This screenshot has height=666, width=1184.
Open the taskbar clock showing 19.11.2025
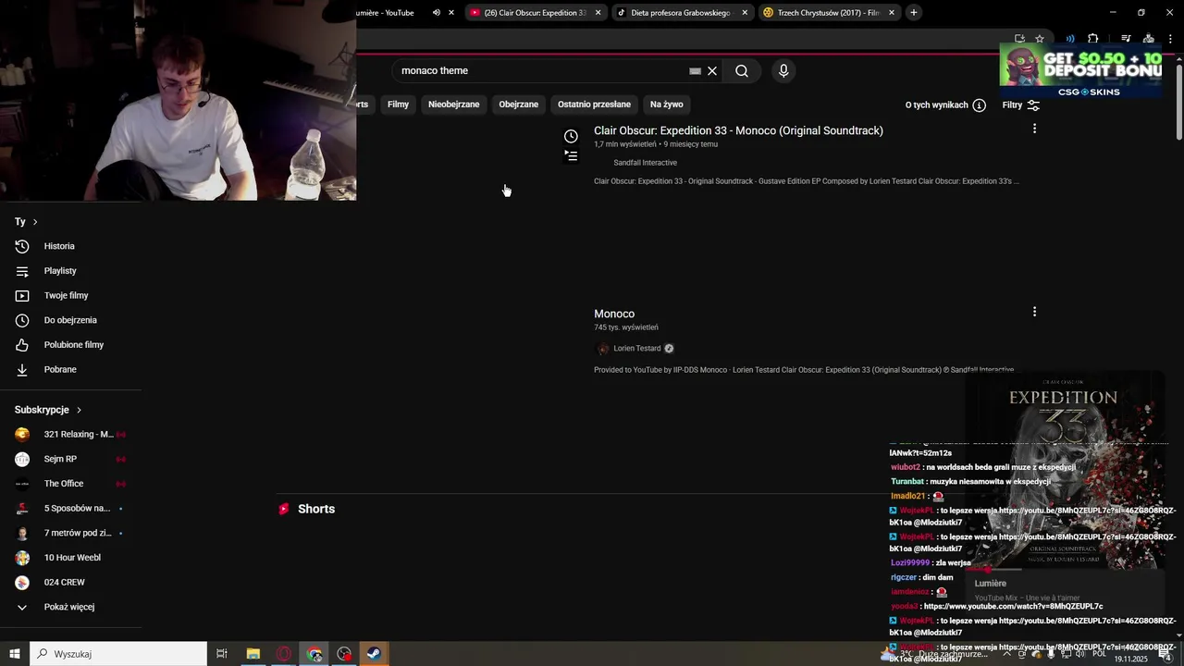(1130, 654)
